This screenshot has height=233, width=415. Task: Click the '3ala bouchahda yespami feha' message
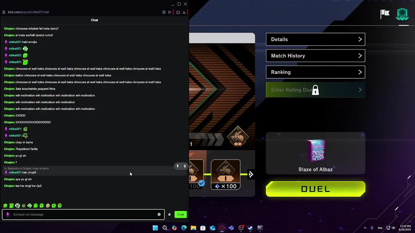tap(35, 89)
